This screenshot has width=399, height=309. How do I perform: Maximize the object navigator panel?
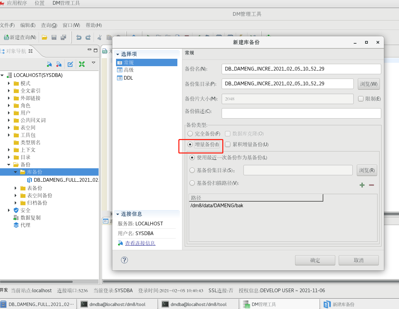[96, 50]
